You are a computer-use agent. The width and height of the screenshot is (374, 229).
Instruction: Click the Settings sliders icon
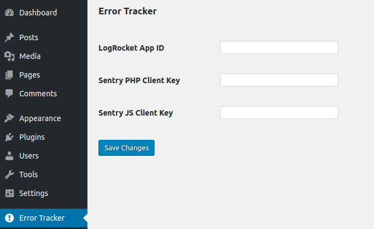[9, 193]
